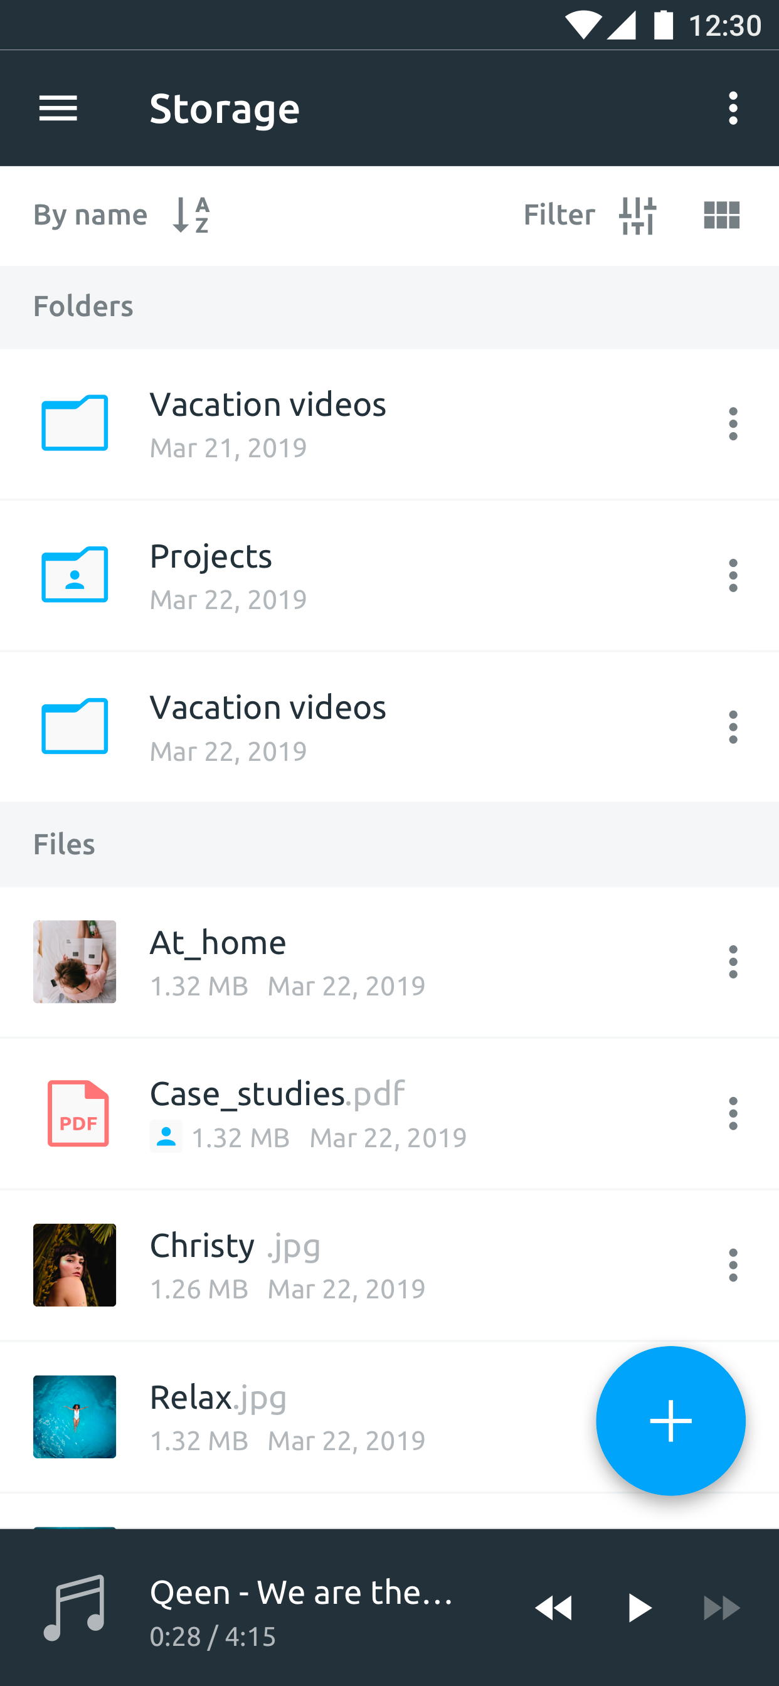Viewport: 779px width, 1686px height.
Task: Click the Filter label
Action: click(559, 215)
